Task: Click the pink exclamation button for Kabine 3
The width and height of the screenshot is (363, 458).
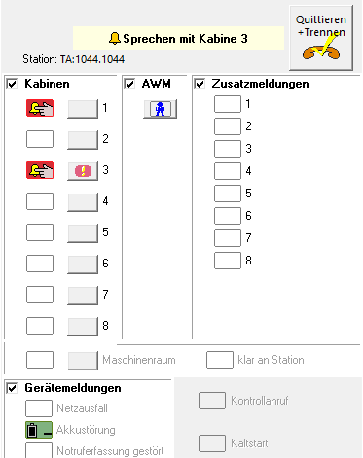Action: (83, 171)
